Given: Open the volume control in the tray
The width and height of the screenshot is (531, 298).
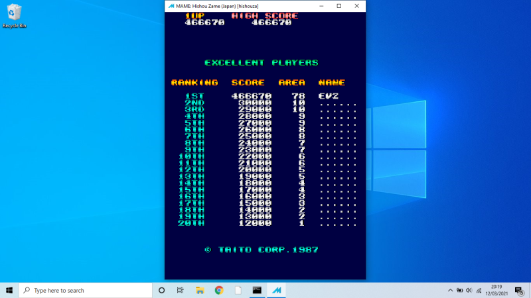Looking at the screenshot, I should [x=469, y=290].
